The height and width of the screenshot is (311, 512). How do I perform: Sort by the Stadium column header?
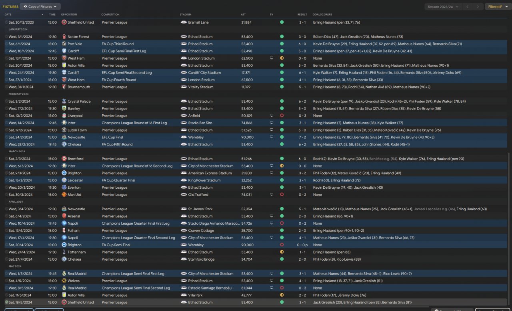[x=186, y=15]
